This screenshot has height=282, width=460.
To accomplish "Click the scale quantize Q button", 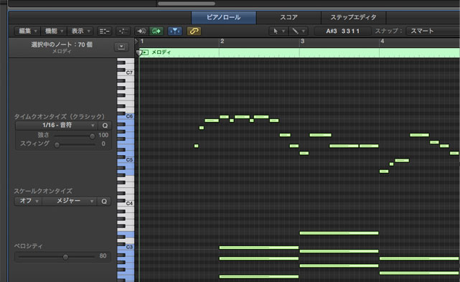I will coord(104,202).
